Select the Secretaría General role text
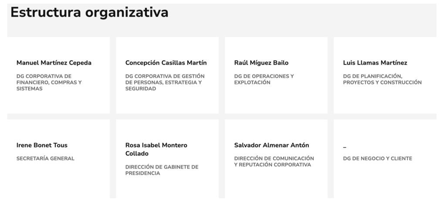This screenshot has height=209, width=446. point(45,158)
